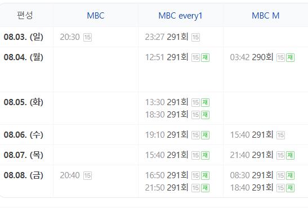Click the 15 rating badge beside 21:40 291회
This screenshot has width=308, height=208.
(x=281, y=156)
